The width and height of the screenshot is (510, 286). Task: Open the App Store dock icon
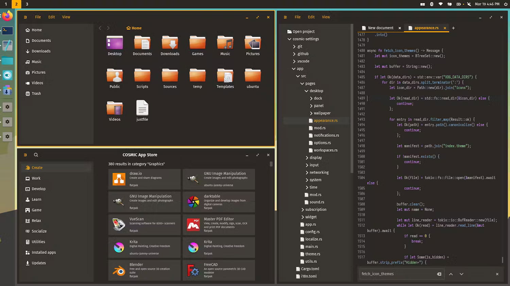point(7,91)
